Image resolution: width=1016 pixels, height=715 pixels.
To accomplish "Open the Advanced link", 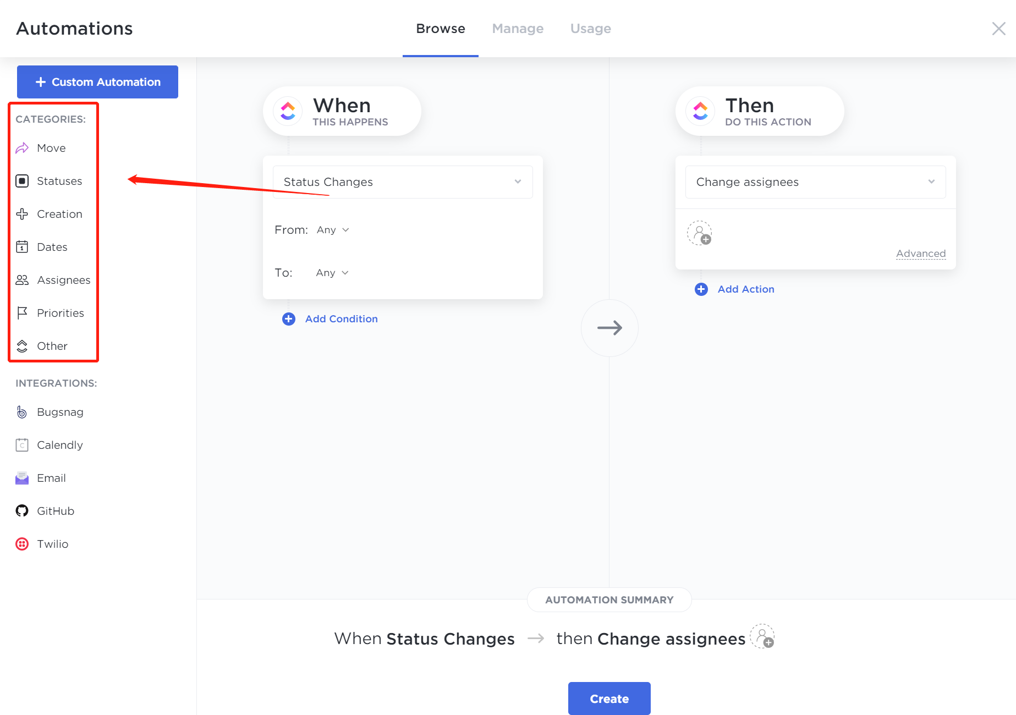I will (920, 254).
